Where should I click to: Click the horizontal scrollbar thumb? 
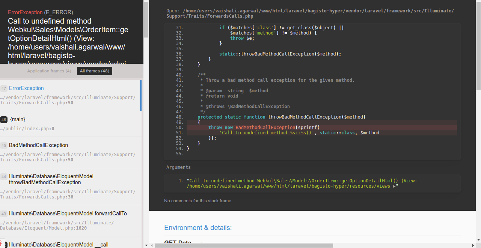(243, 245)
